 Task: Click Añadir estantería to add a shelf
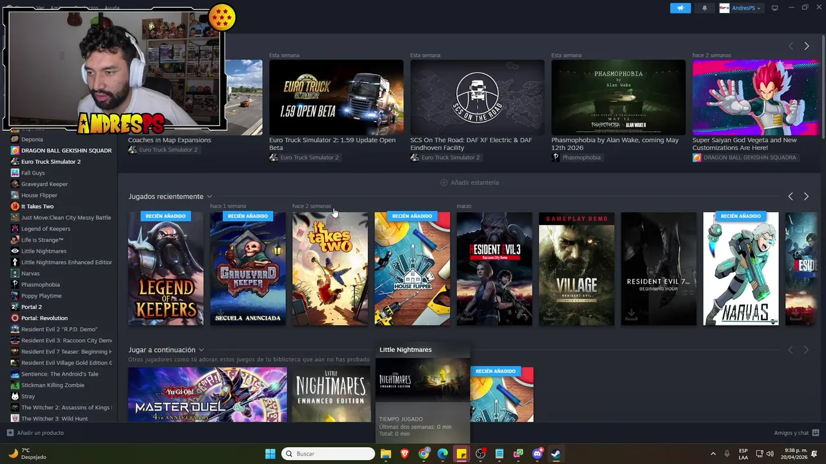tap(469, 182)
